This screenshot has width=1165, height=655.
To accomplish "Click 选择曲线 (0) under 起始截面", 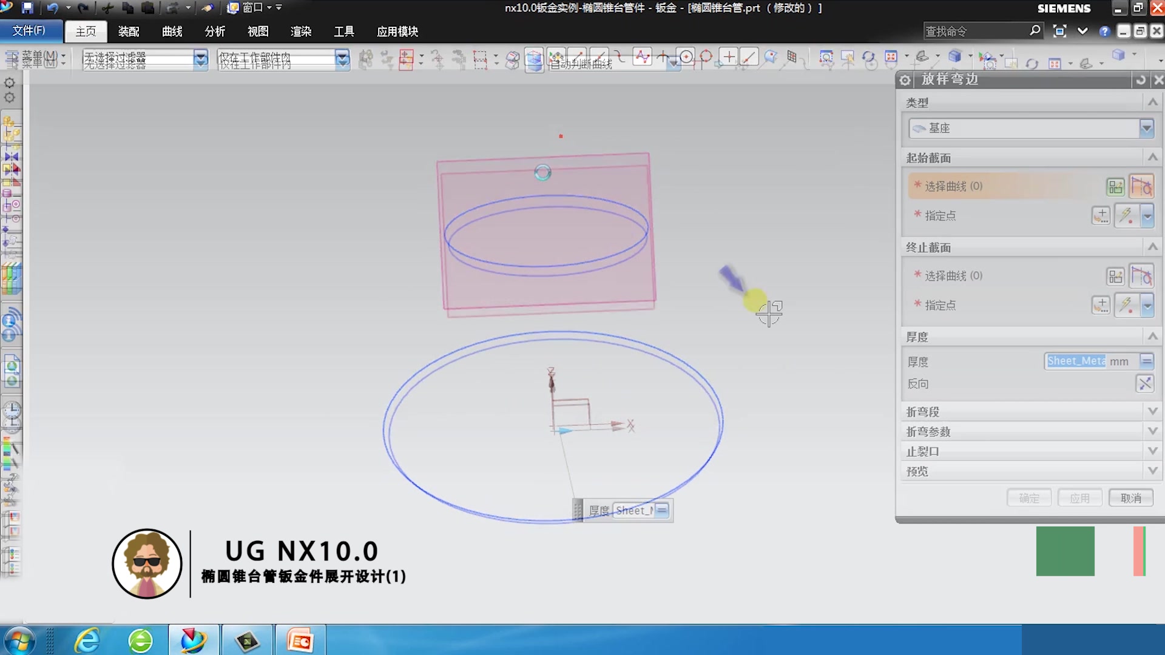I will click(953, 186).
